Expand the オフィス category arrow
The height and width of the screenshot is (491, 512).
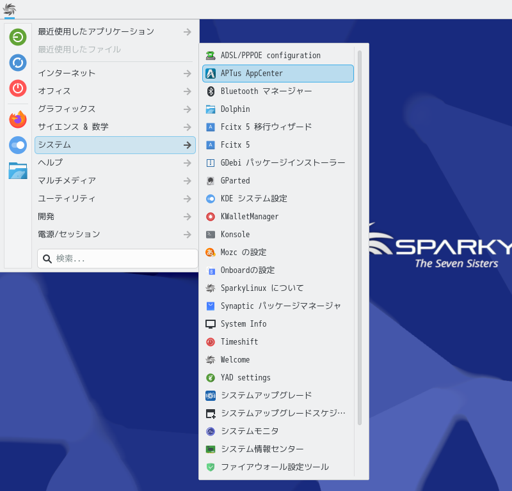(187, 91)
